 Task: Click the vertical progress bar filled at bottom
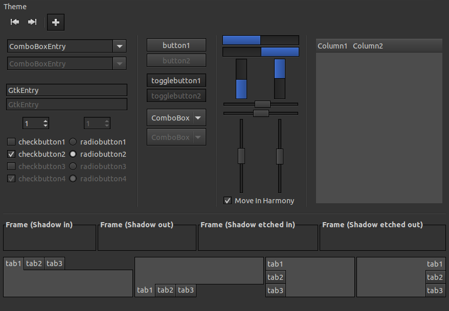241,79
